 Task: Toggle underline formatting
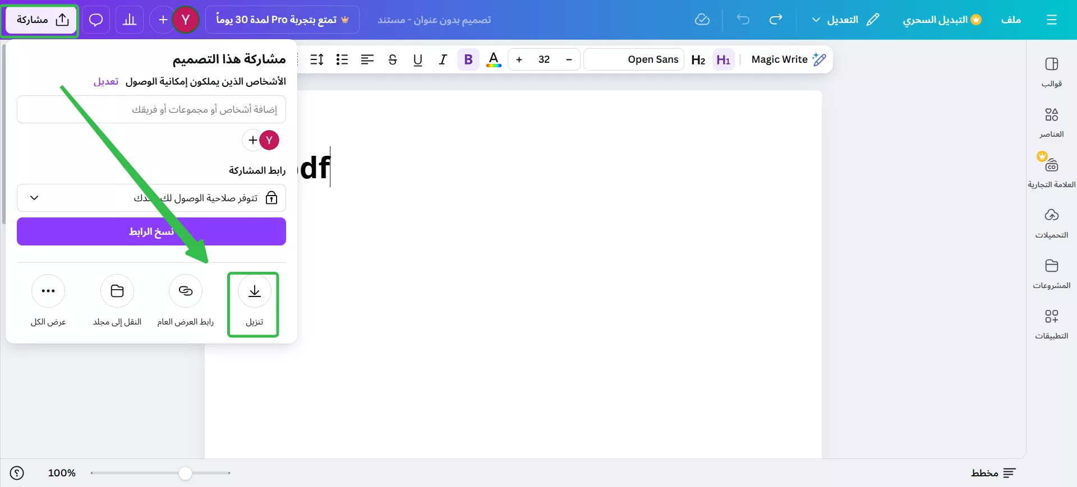pyautogui.click(x=418, y=59)
